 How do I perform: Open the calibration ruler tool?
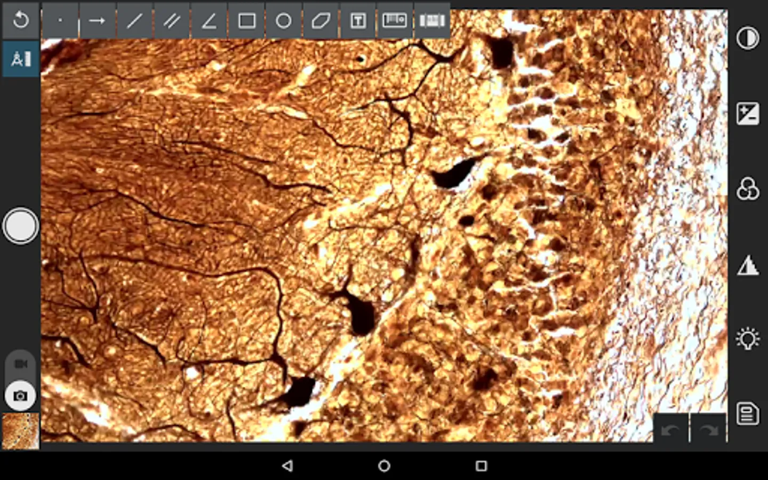pos(432,21)
